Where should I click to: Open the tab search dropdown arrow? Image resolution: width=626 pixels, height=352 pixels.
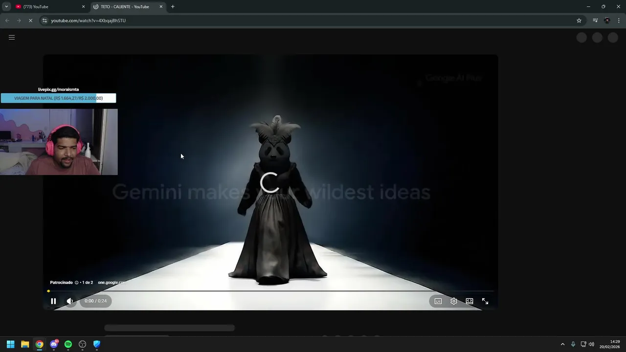pos(6,7)
